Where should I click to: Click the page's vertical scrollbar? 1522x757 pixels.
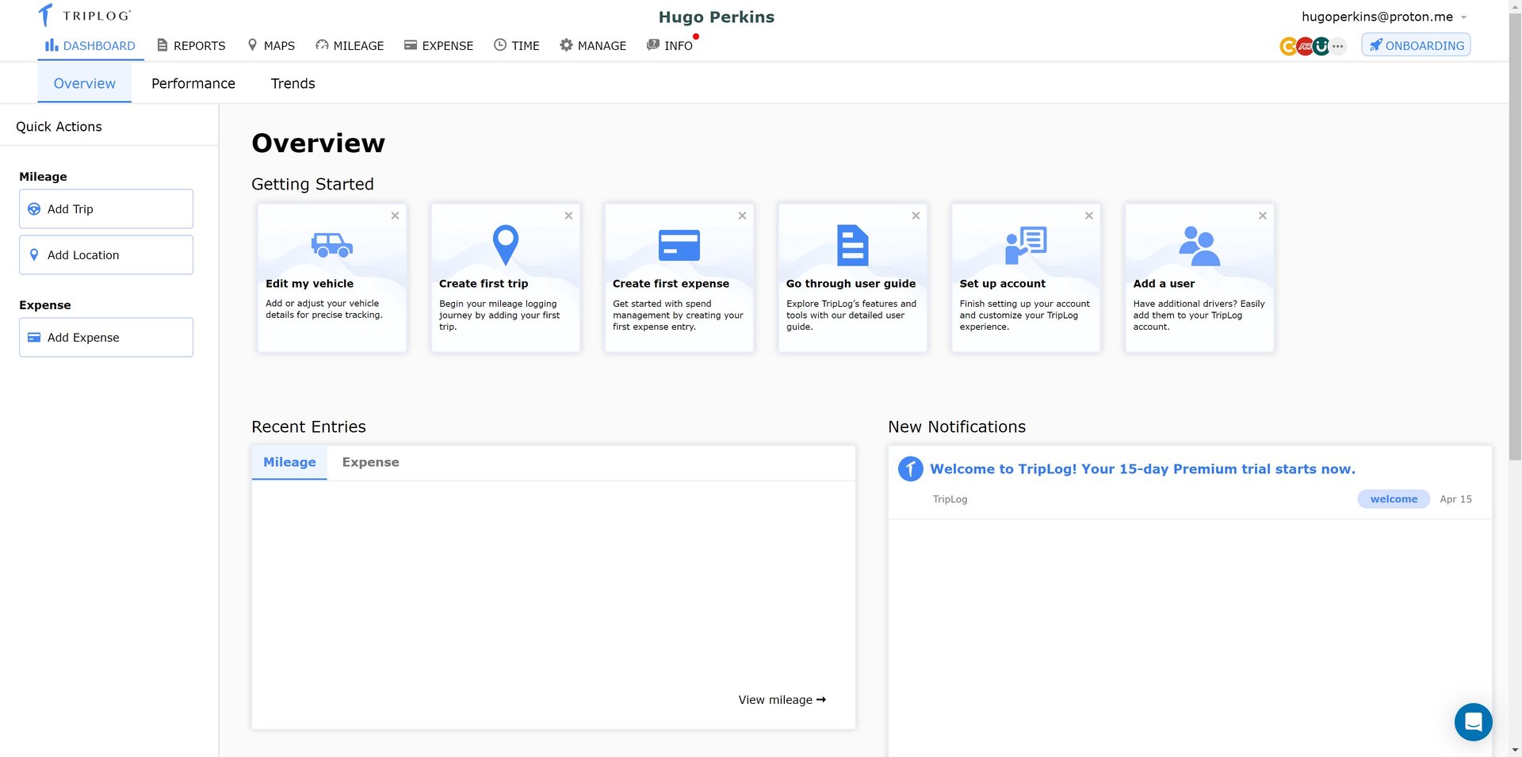pos(1516,238)
